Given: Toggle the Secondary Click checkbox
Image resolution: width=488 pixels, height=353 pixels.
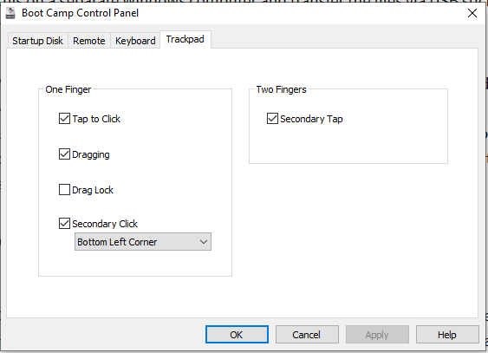Looking at the screenshot, I should coord(64,224).
